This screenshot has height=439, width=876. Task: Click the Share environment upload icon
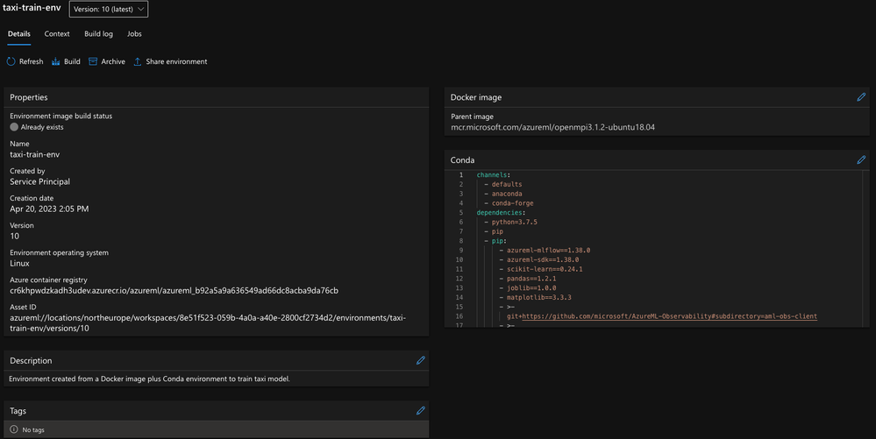tap(138, 61)
